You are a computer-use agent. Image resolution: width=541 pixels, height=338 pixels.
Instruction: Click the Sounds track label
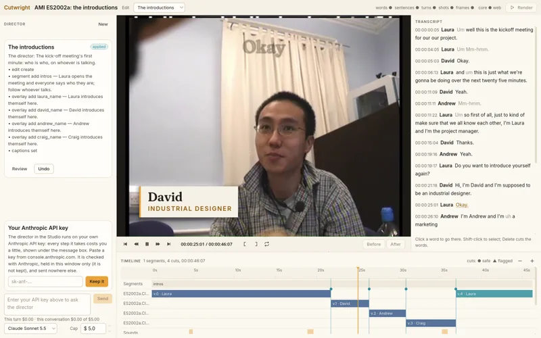tap(131, 333)
